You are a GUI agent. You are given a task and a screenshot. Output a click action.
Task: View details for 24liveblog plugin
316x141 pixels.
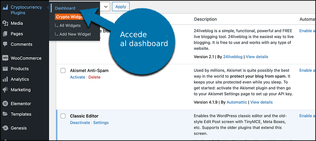coord(257,57)
